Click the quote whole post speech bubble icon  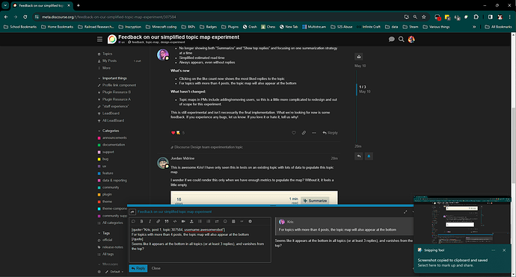click(x=133, y=222)
